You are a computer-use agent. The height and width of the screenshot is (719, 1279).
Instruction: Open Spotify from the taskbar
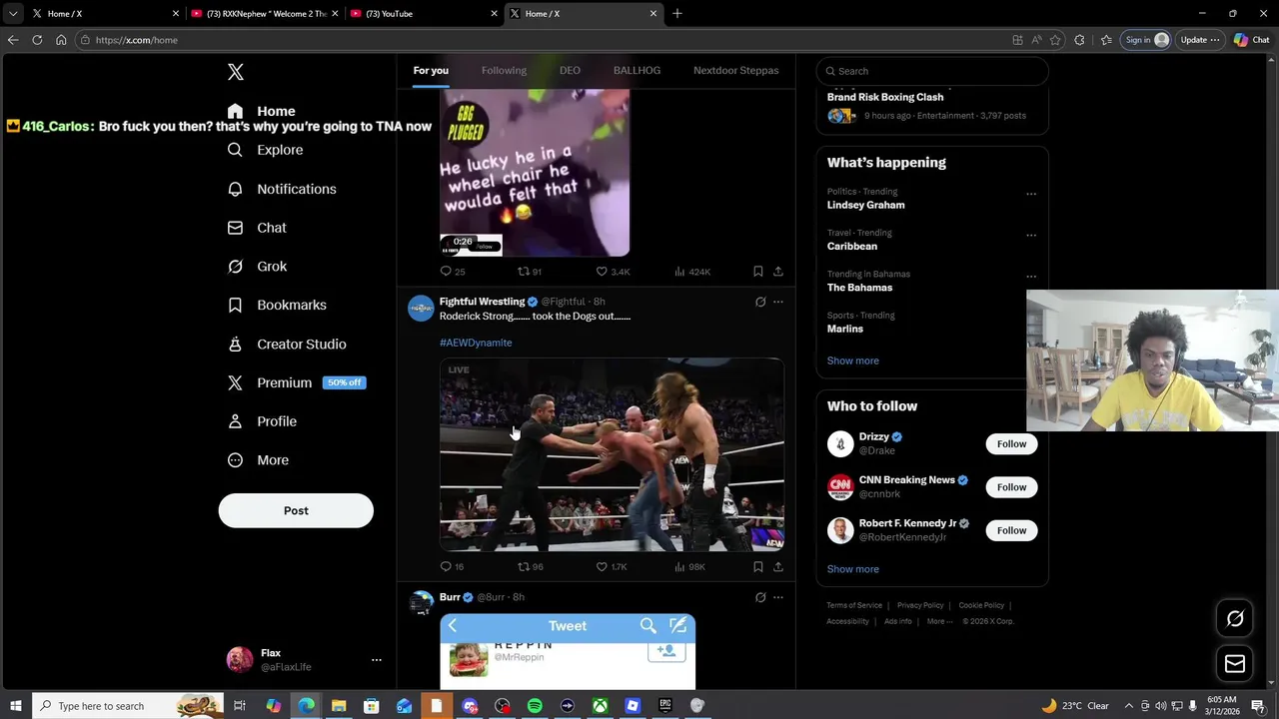tap(535, 706)
